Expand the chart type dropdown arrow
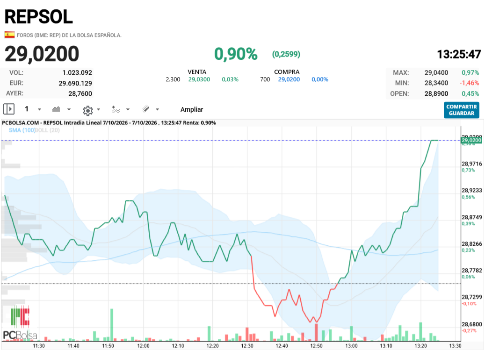Viewport: 485px width, 350px height. 69,109
